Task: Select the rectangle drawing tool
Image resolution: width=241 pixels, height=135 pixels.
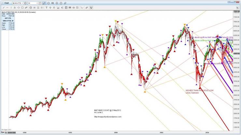Action: (22, 7)
